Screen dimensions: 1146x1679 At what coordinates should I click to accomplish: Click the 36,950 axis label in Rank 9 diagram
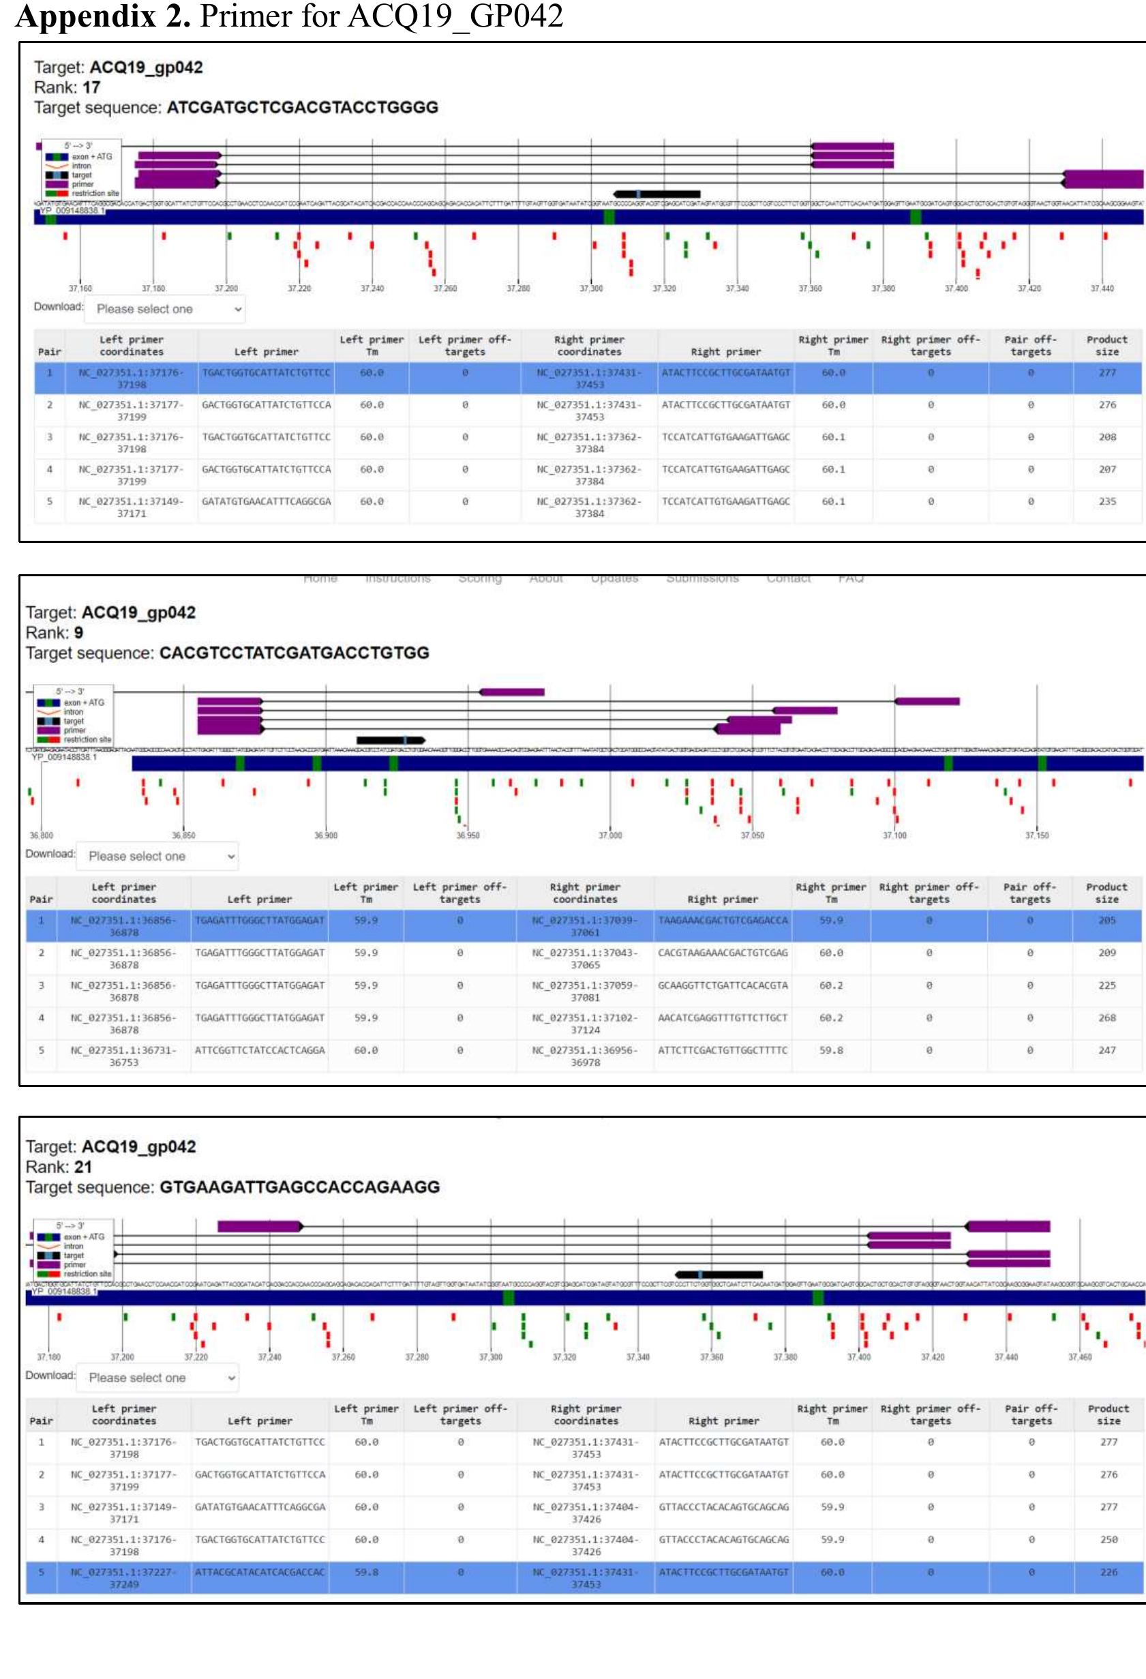468,835
